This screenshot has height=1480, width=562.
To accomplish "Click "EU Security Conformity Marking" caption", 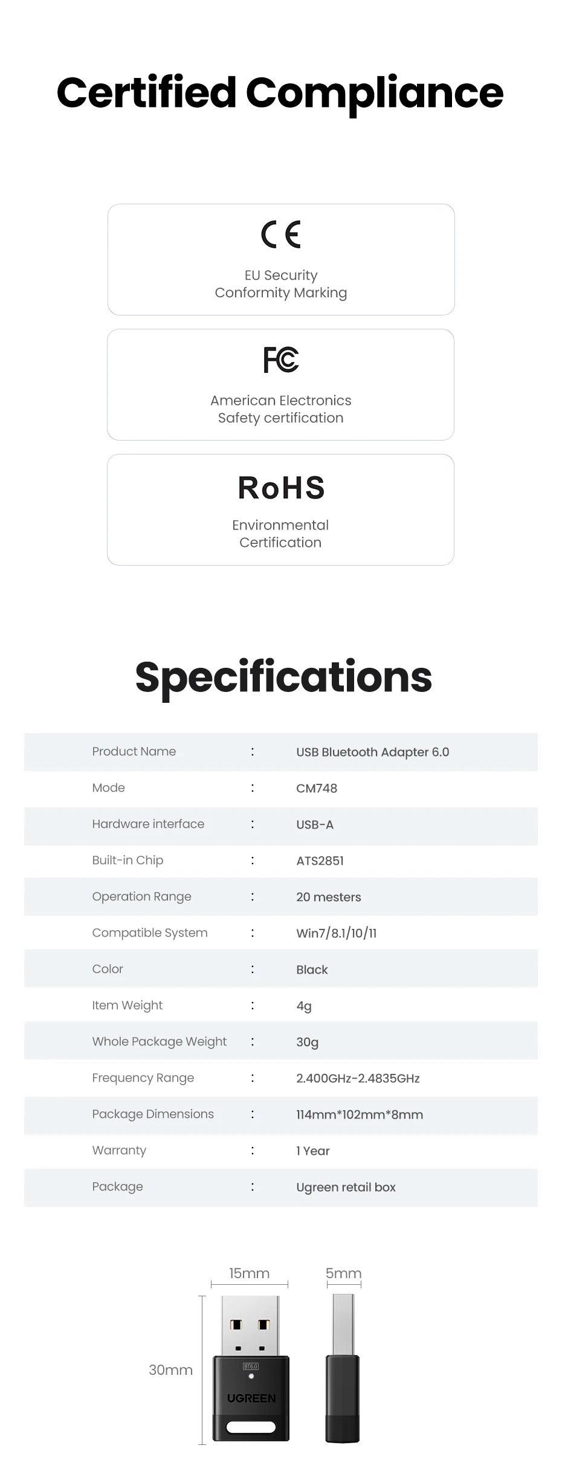I will point(281,284).
